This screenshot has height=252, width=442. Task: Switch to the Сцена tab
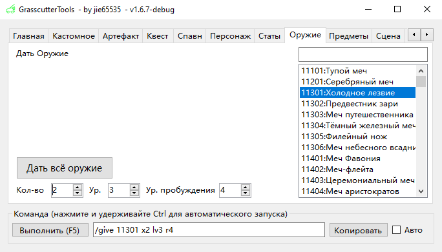click(388, 36)
